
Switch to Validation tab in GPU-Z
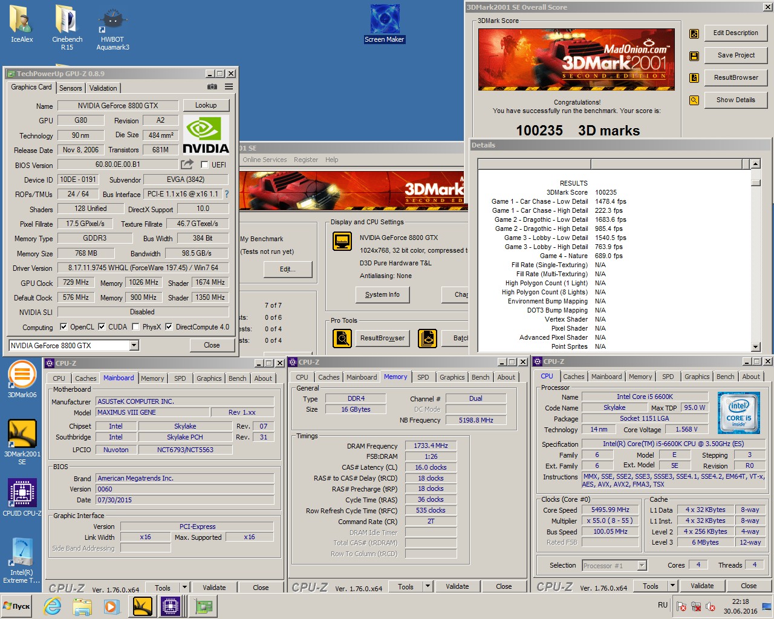pyautogui.click(x=103, y=88)
